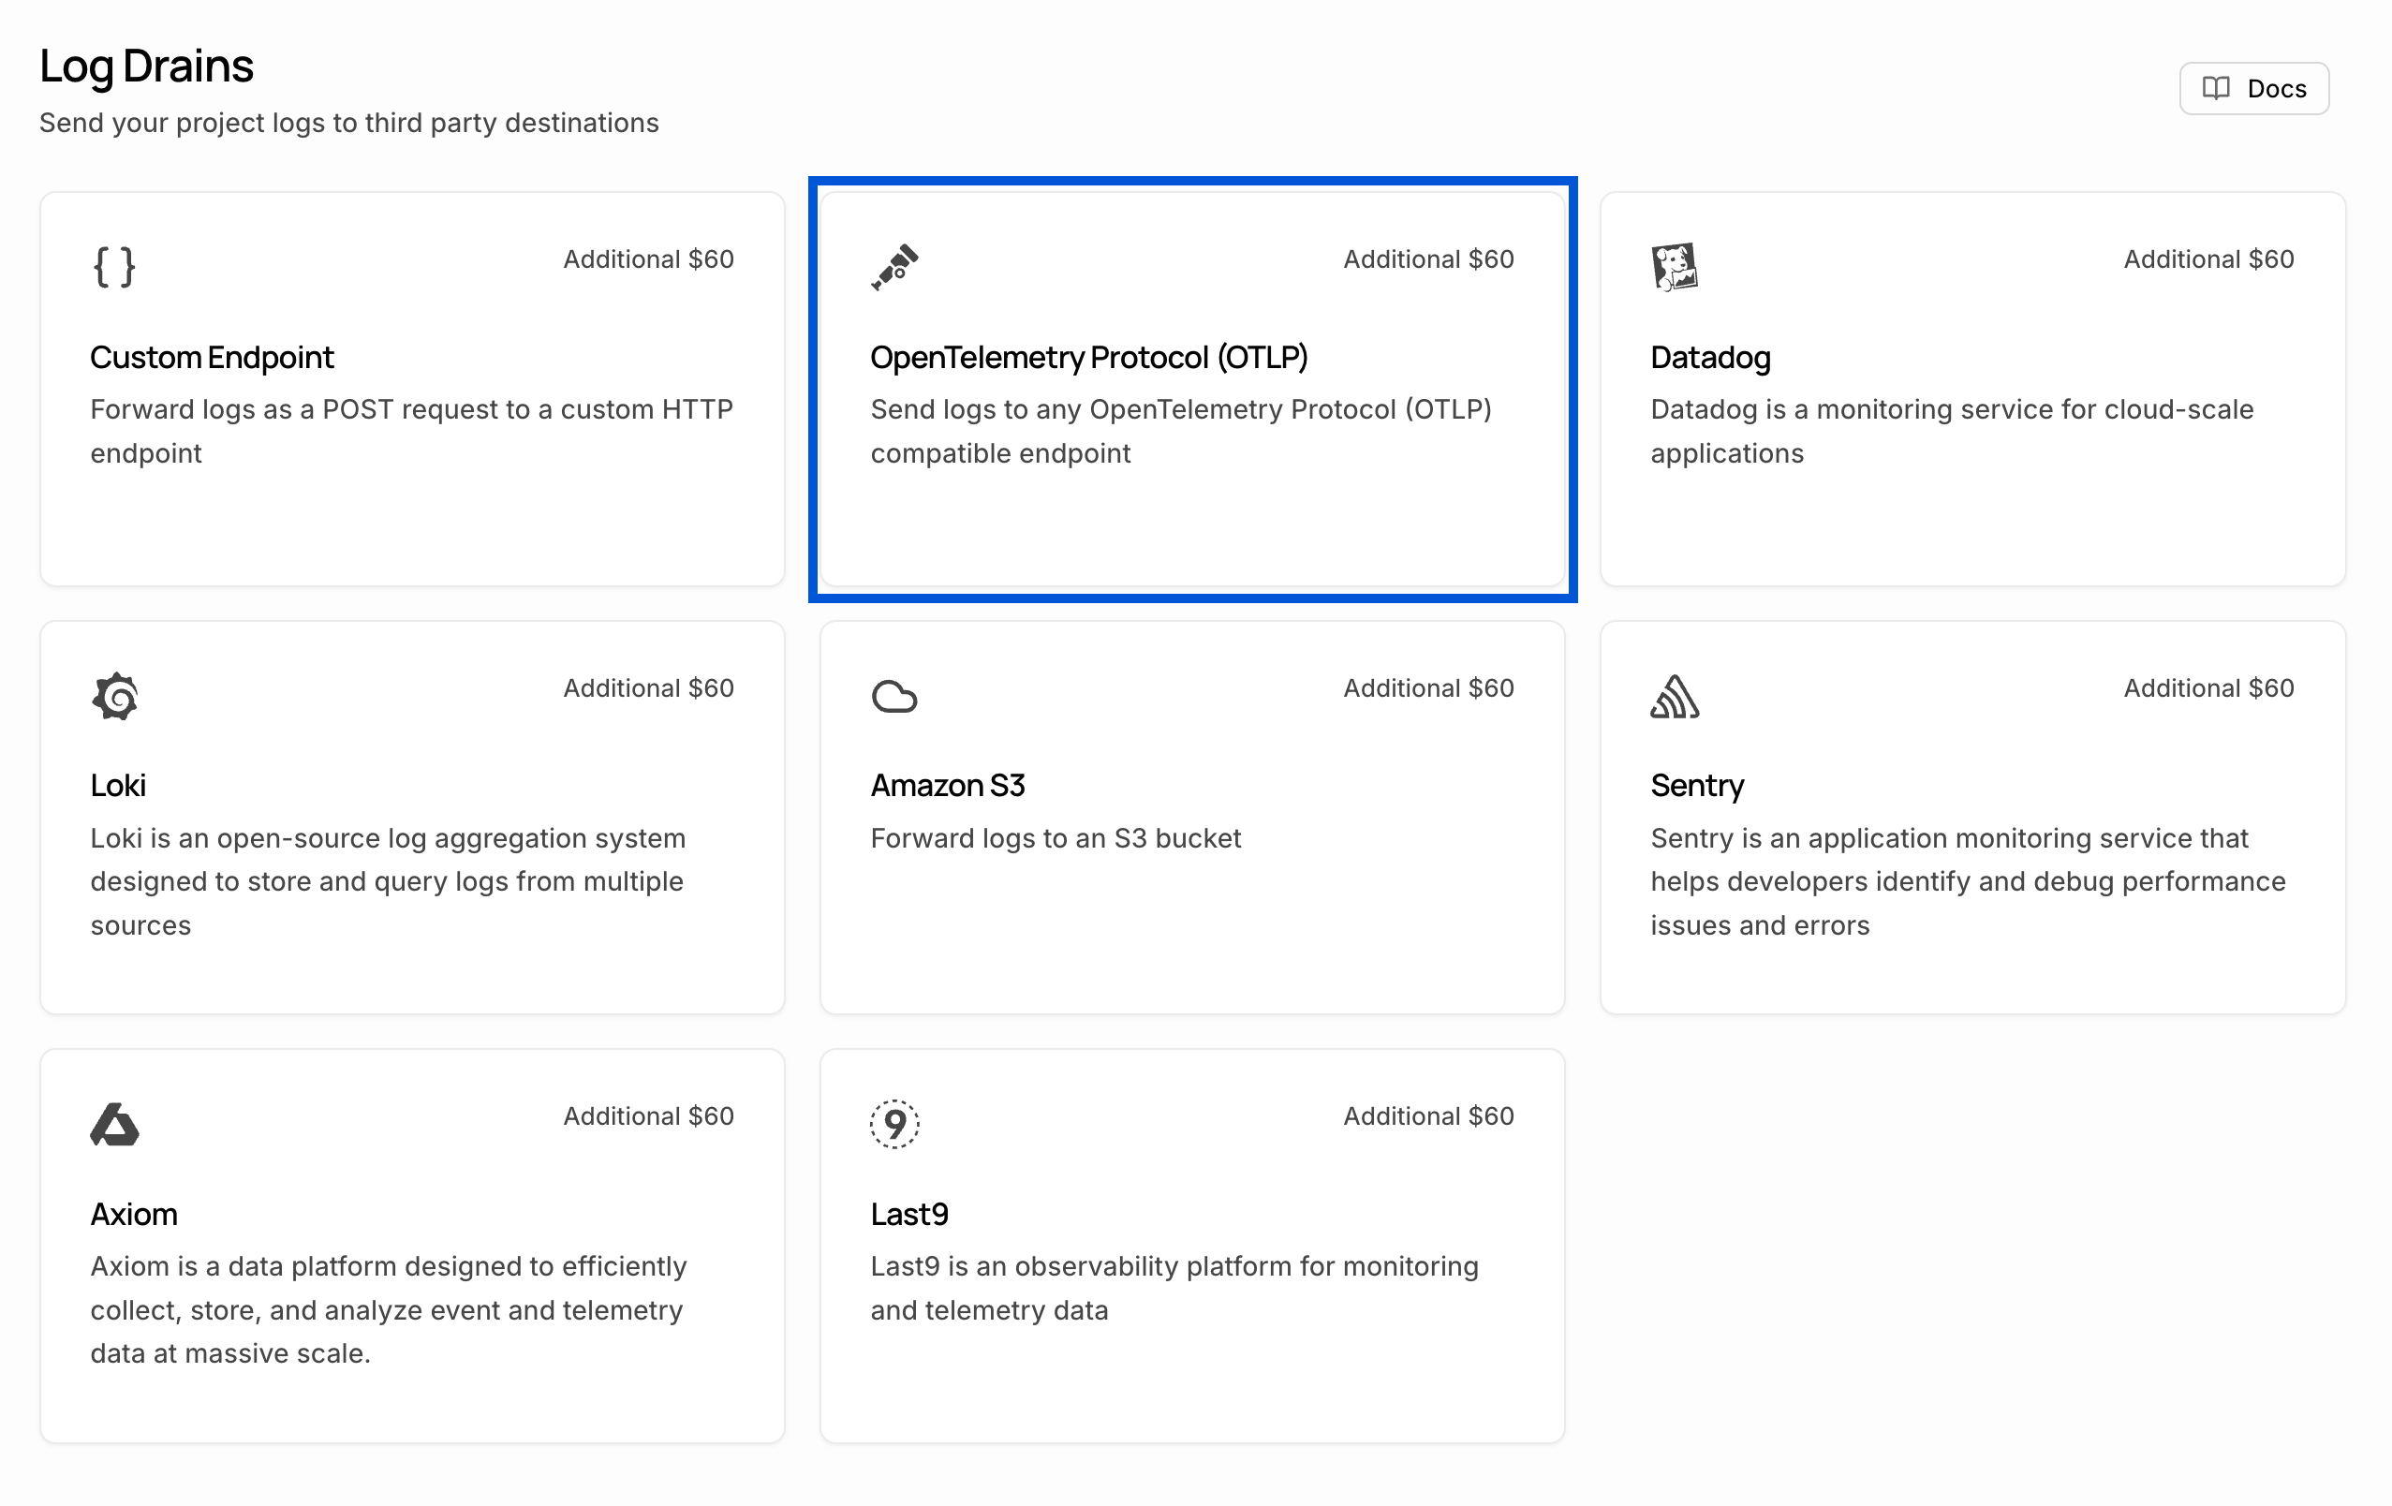Click 'Additional $60' on Loki card
2392x1506 pixels.
649,688
